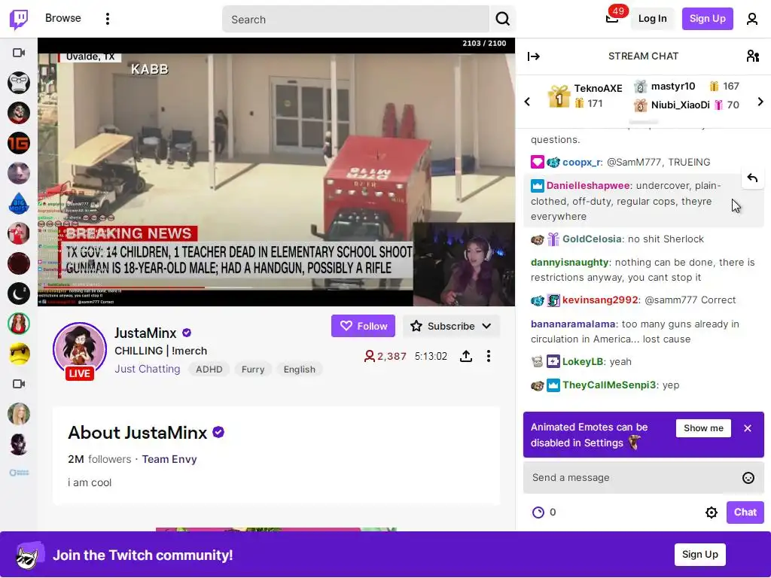Image resolution: width=771 pixels, height=578 pixels.
Task: Click the search magnifier button
Action: tap(502, 19)
